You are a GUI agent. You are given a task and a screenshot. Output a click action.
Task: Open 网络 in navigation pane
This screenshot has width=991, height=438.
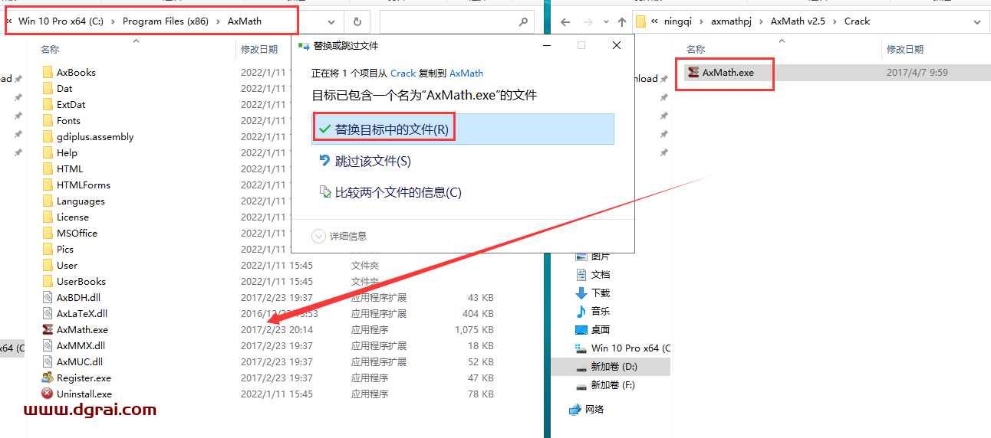594,409
